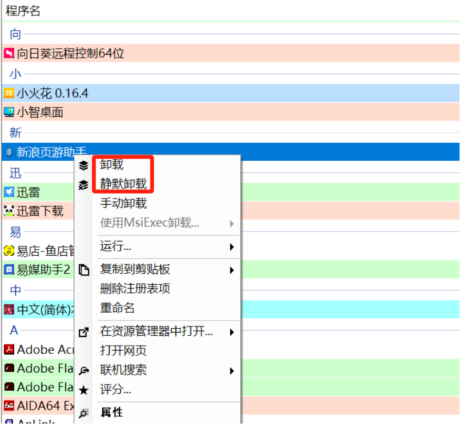Open 属性 at the menu bottom
Viewport: 476px width, 428px height.
[x=111, y=412]
